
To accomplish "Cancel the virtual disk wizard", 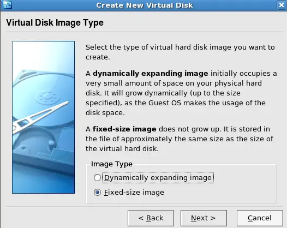I will [260, 218].
